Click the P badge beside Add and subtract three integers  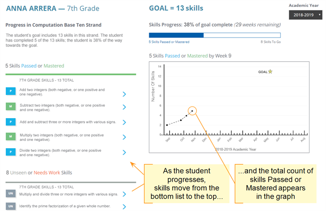(x=11, y=122)
